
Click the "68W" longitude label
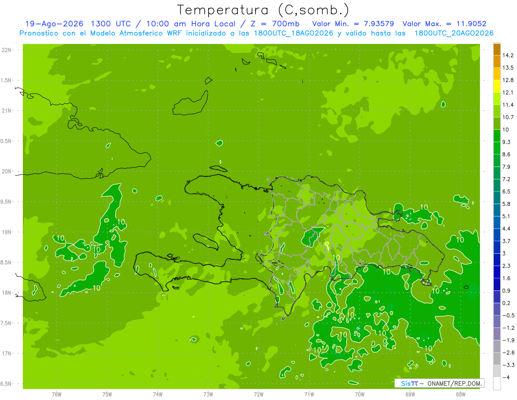(x=461, y=394)
